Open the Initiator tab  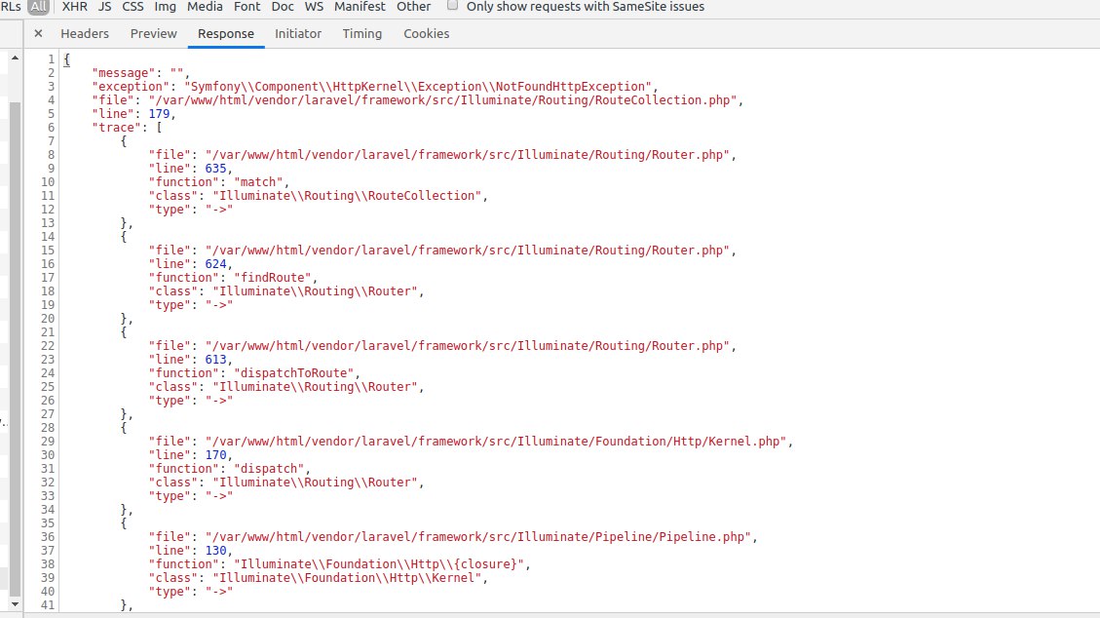pyautogui.click(x=298, y=34)
